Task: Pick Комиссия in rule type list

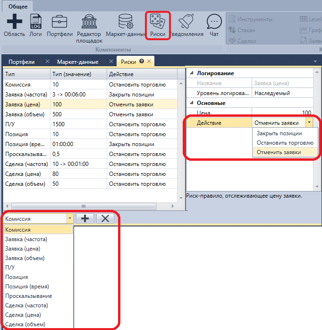Action: point(38,230)
